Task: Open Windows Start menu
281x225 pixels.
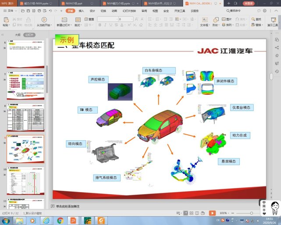Action: pos(6,221)
